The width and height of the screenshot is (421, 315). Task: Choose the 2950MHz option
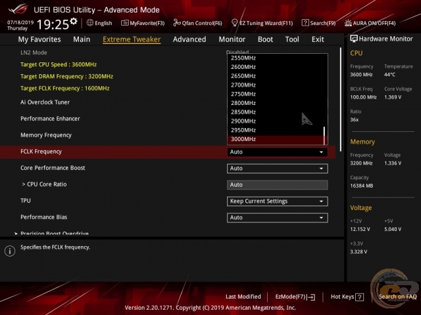(x=276, y=130)
